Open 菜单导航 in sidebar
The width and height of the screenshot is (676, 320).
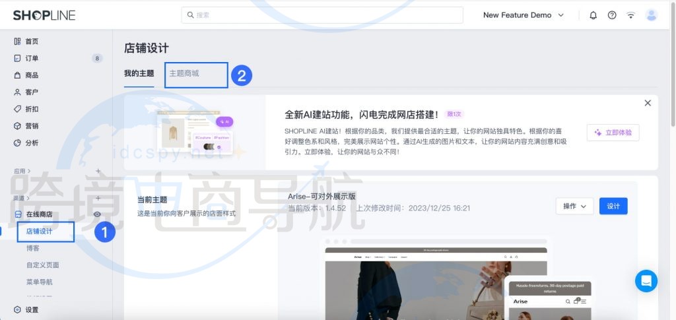(x=39, y=282)
